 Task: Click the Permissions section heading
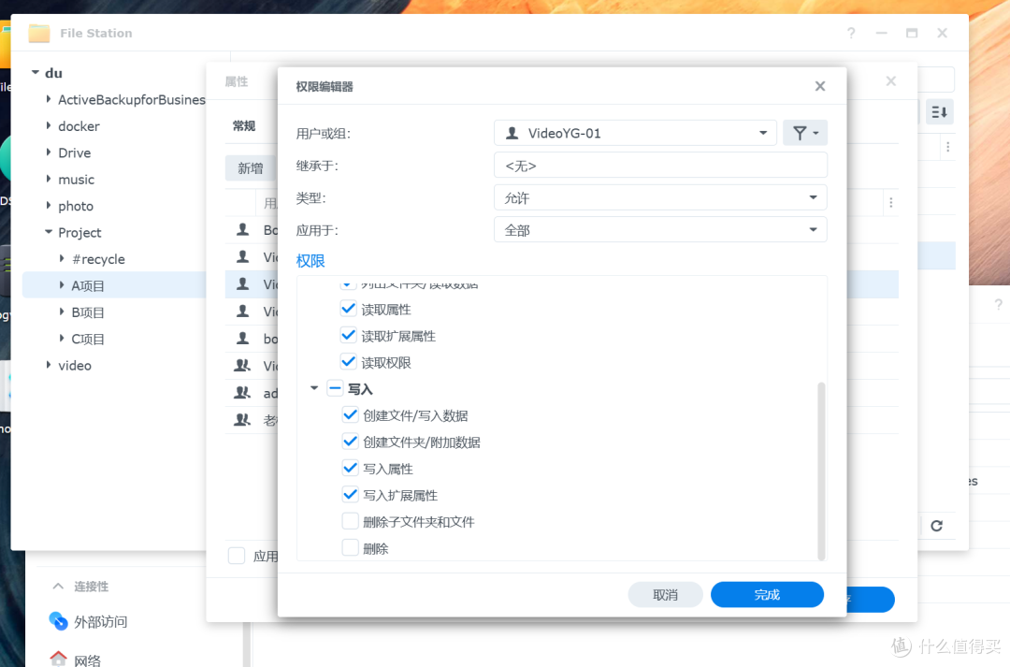(310, 261)
